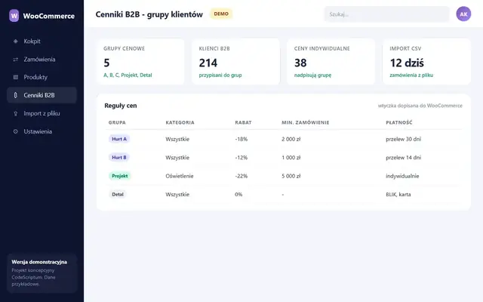The width and height of the screenshot is (483, 302).
Task: Click the 'Reguły cen' heading
Action: (x=121, y=106)
